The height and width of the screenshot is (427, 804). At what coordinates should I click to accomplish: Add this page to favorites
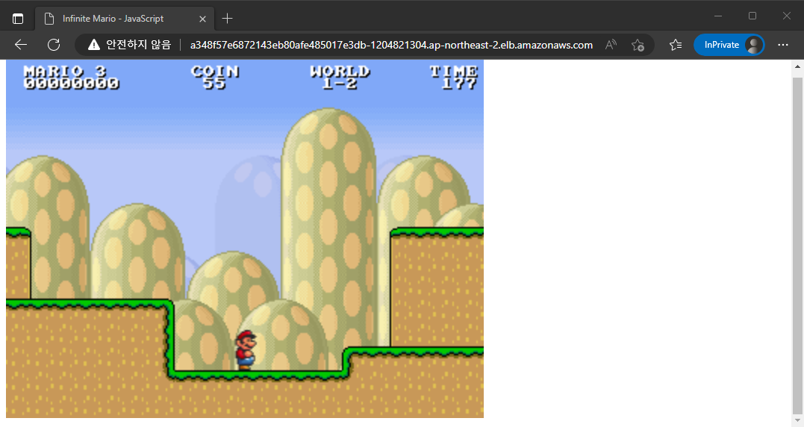pyautogui.click(x=638, y=45)
